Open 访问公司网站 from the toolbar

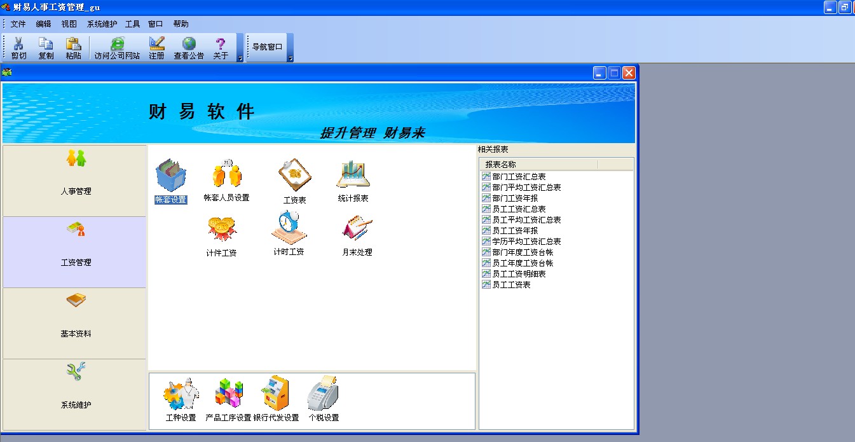pyautogui.click(x=117, y=48)
